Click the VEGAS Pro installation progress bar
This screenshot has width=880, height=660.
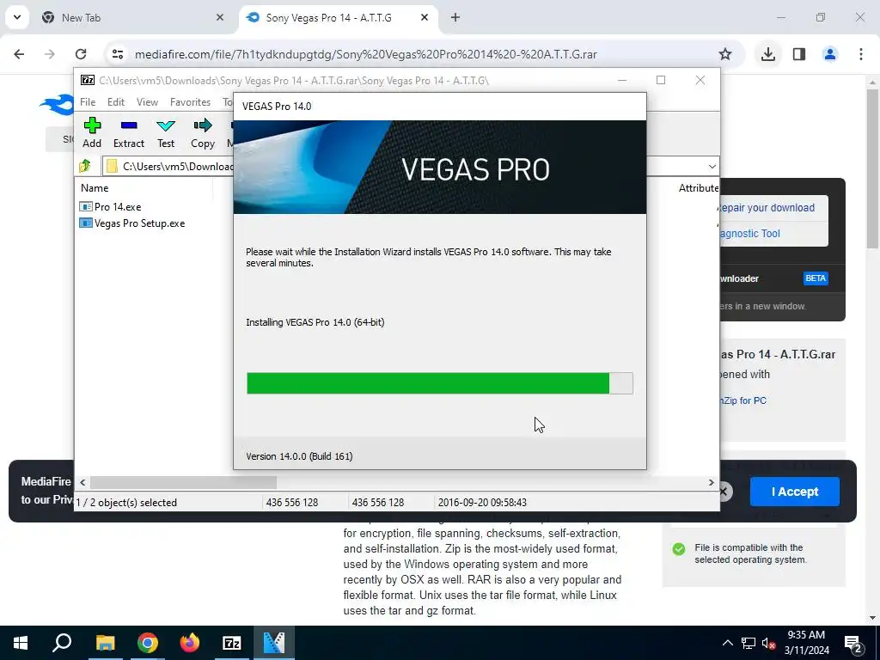[x=439, y=383]
